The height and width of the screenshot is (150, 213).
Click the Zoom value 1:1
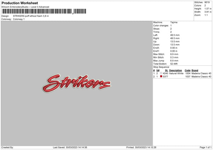[206, 15]
